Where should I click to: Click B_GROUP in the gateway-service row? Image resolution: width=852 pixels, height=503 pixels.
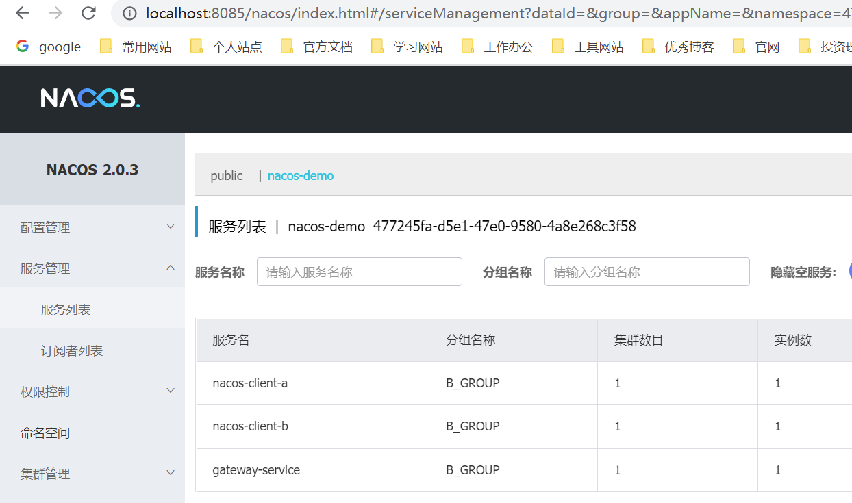473,470
